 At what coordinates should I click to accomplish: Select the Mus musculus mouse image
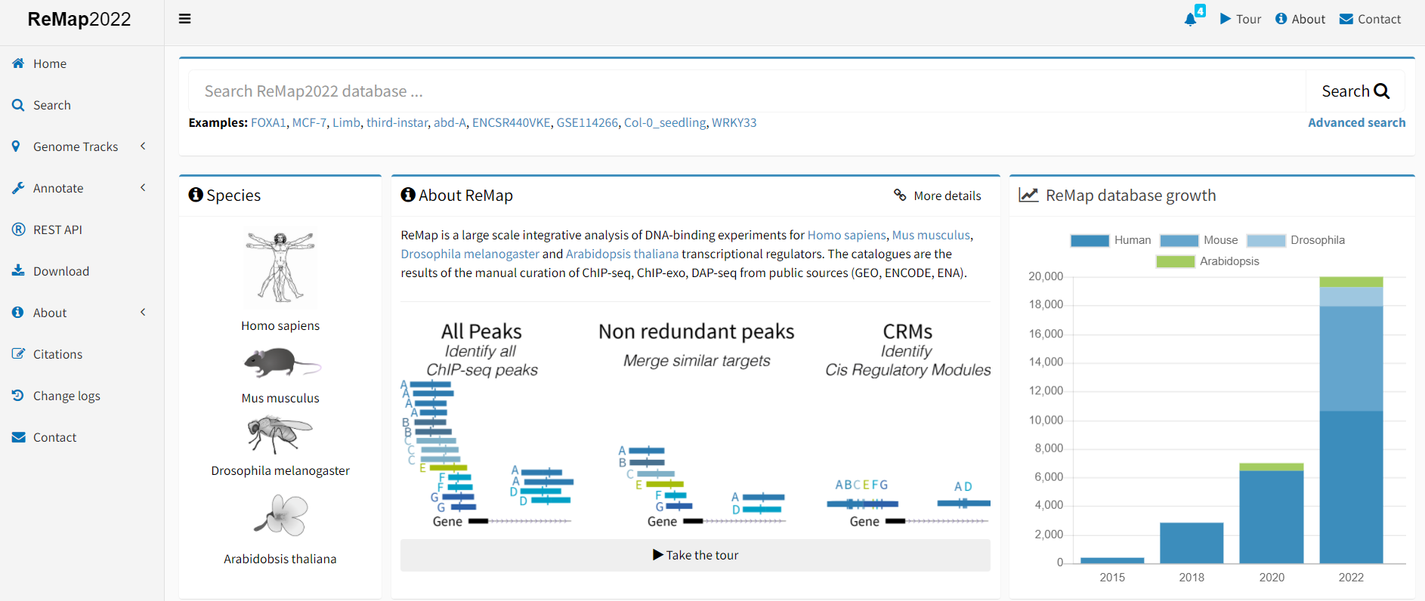pyautogui.click(x=282, y=362)
